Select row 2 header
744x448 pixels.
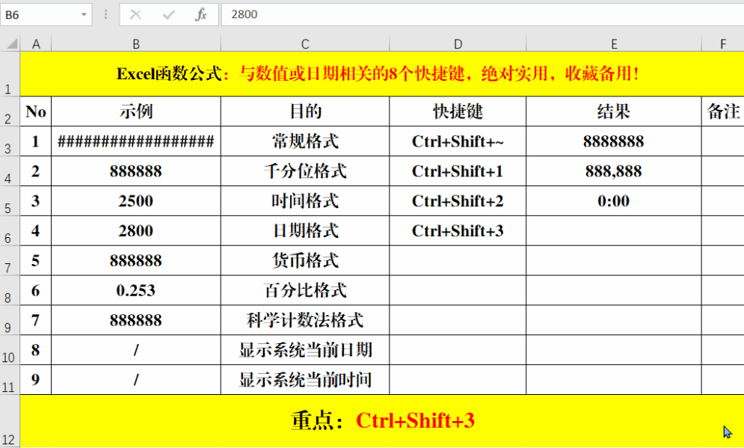(x=10, y=111)
